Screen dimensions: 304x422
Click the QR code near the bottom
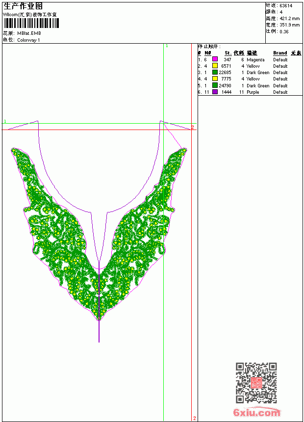pos(256,382)
